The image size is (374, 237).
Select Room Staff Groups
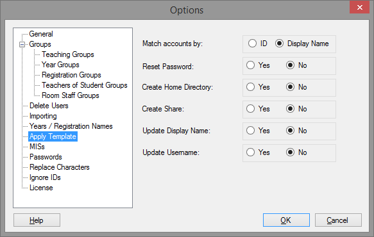point(71,95)
